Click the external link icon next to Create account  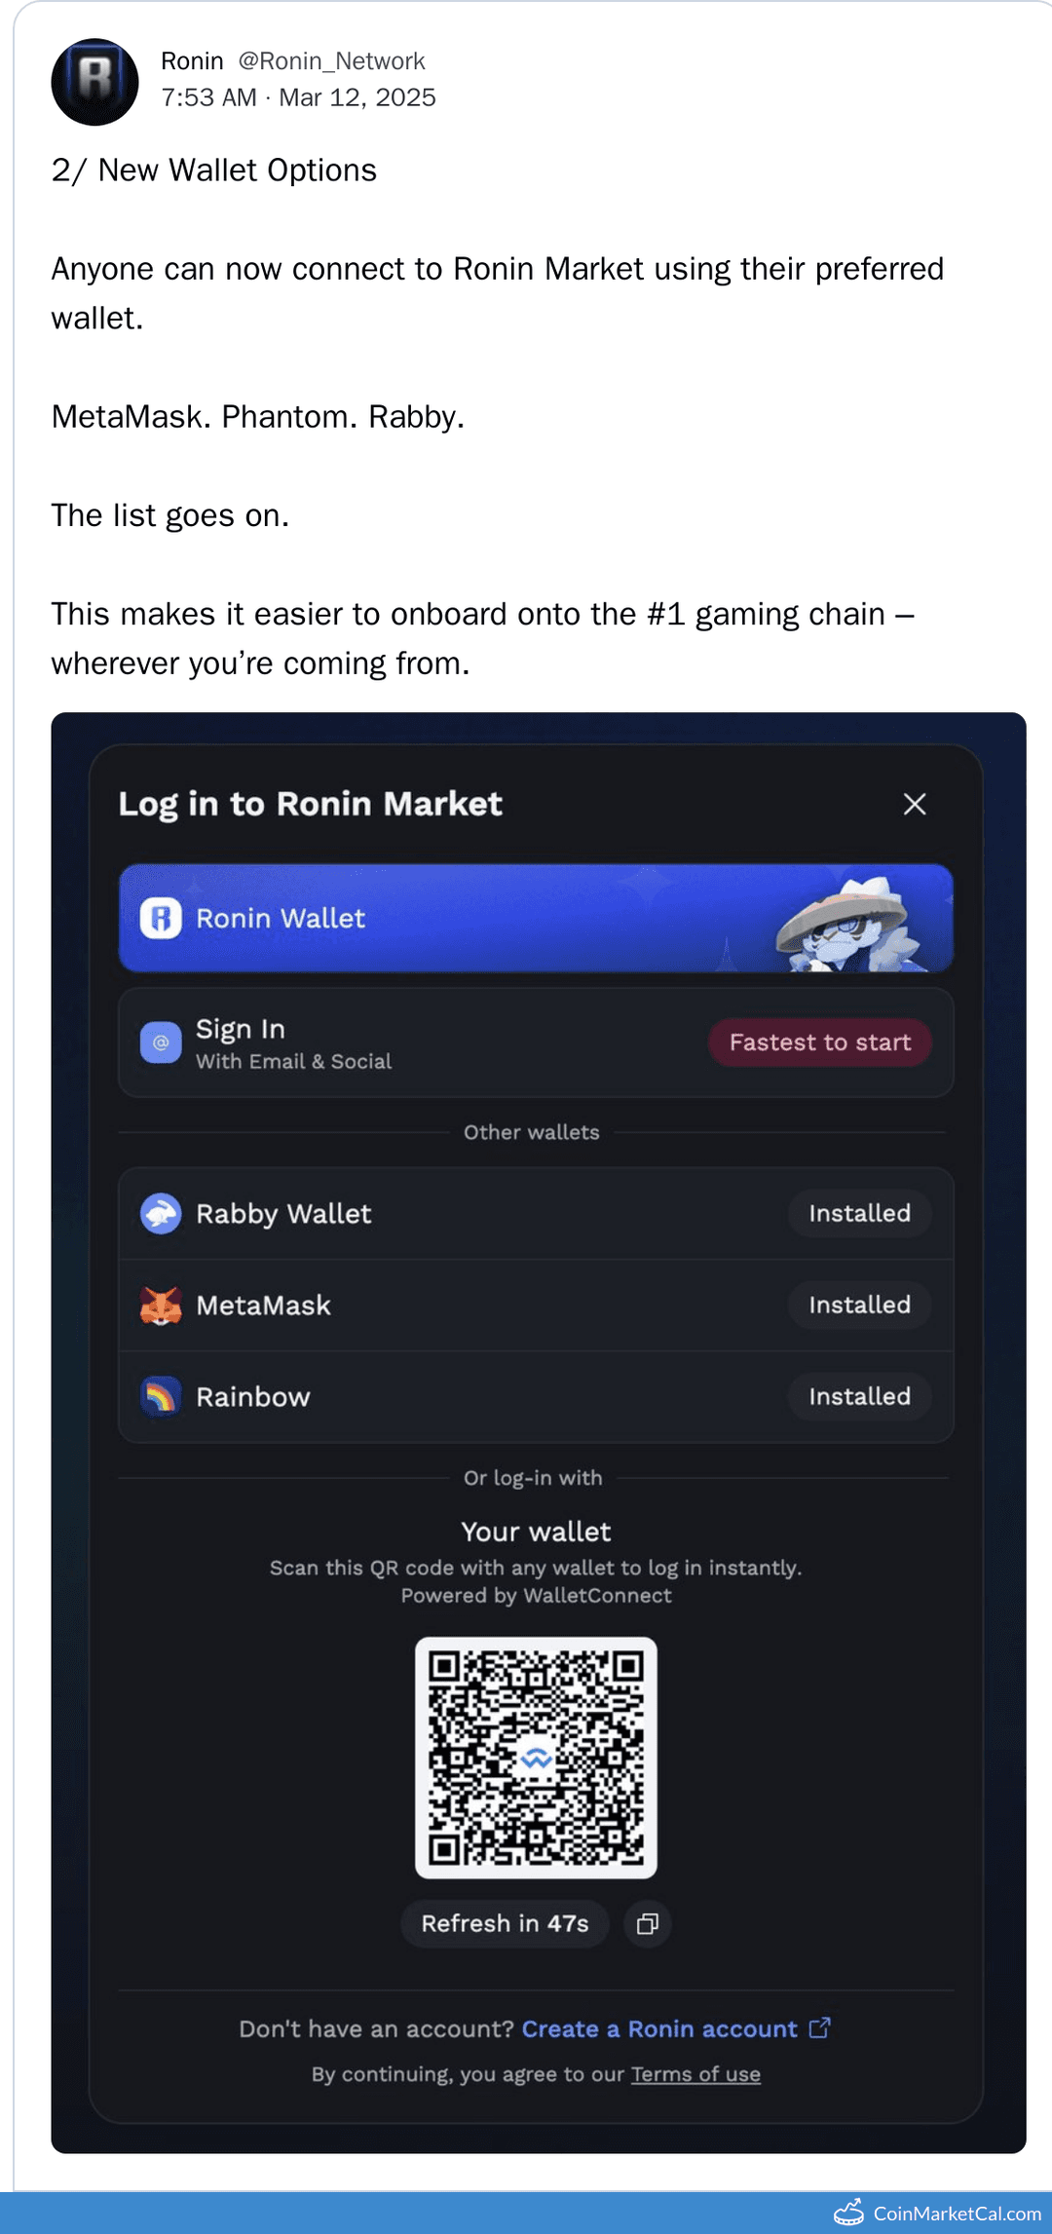coord(818,2028)
